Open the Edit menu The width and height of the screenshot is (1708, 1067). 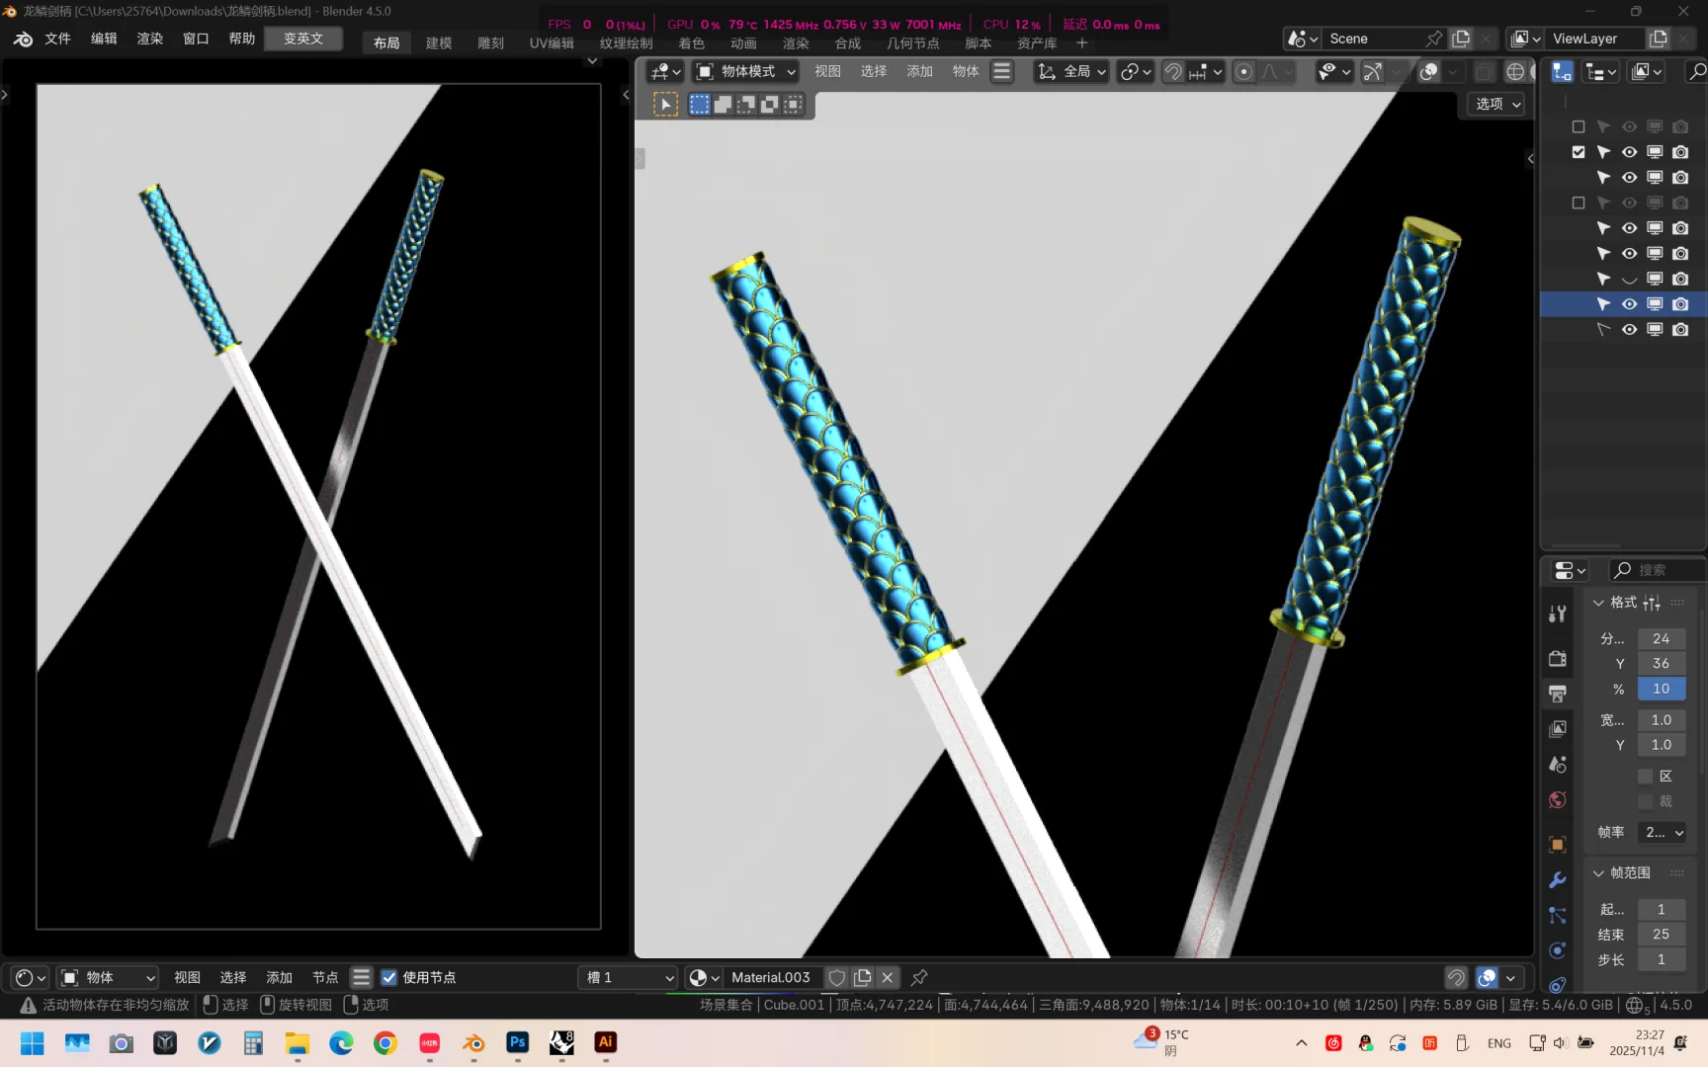[x=104, y=39]
